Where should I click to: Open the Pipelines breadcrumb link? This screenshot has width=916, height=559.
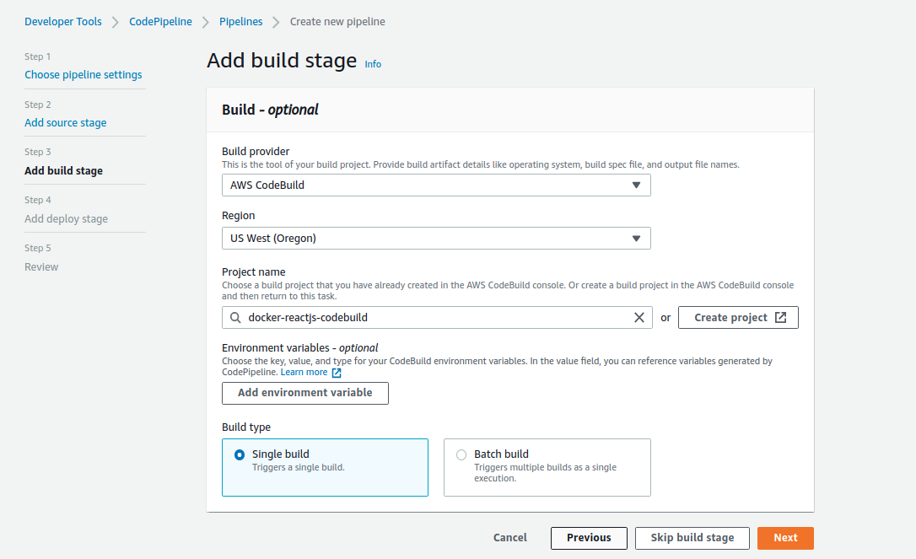(x=240, y=22)
